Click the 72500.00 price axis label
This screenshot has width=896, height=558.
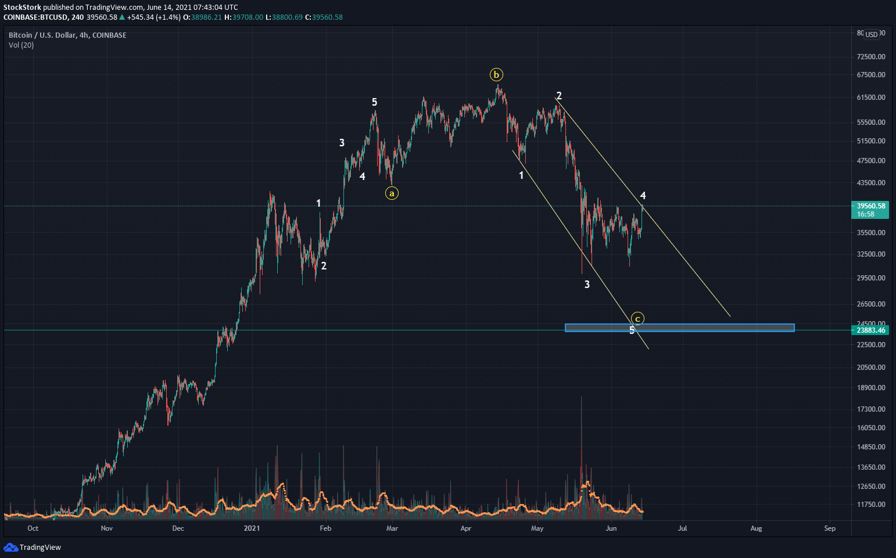click(871, 57)
